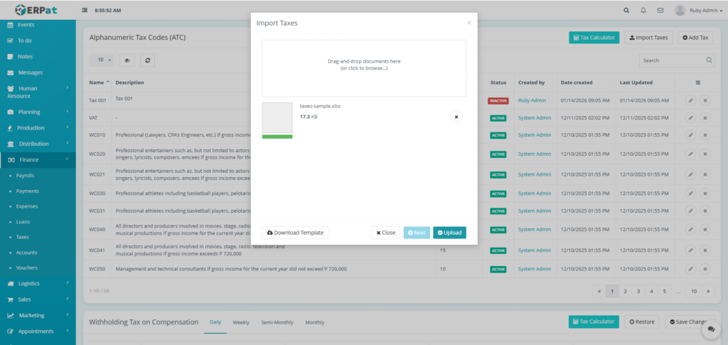Click the table Search input field
The height and width of the screenshot is (345, 728).
[x=673, y=60]
